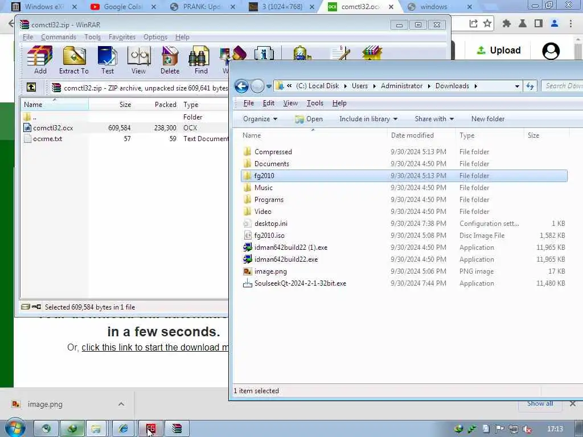Click the Explorer refresh button
The height and width of the screenshot is (437, 583).
[x=530, y=86]
